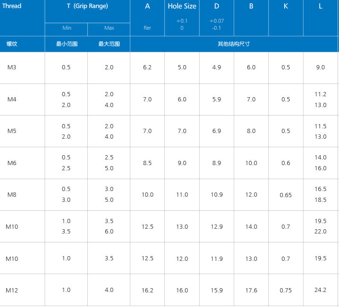Select the M8 thread row label
339x308 pixels.
[12, 194]
